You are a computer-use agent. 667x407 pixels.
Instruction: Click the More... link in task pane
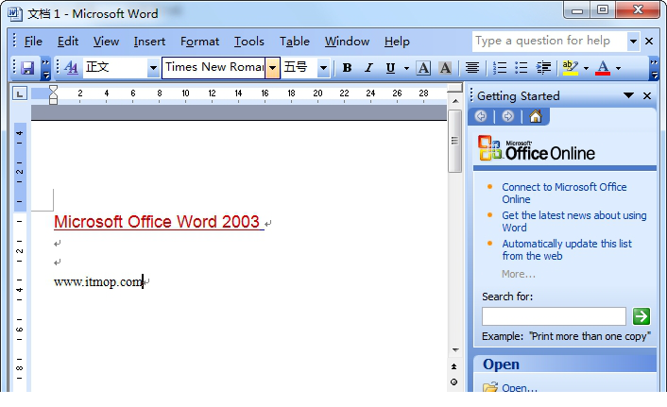click(518, 274)
